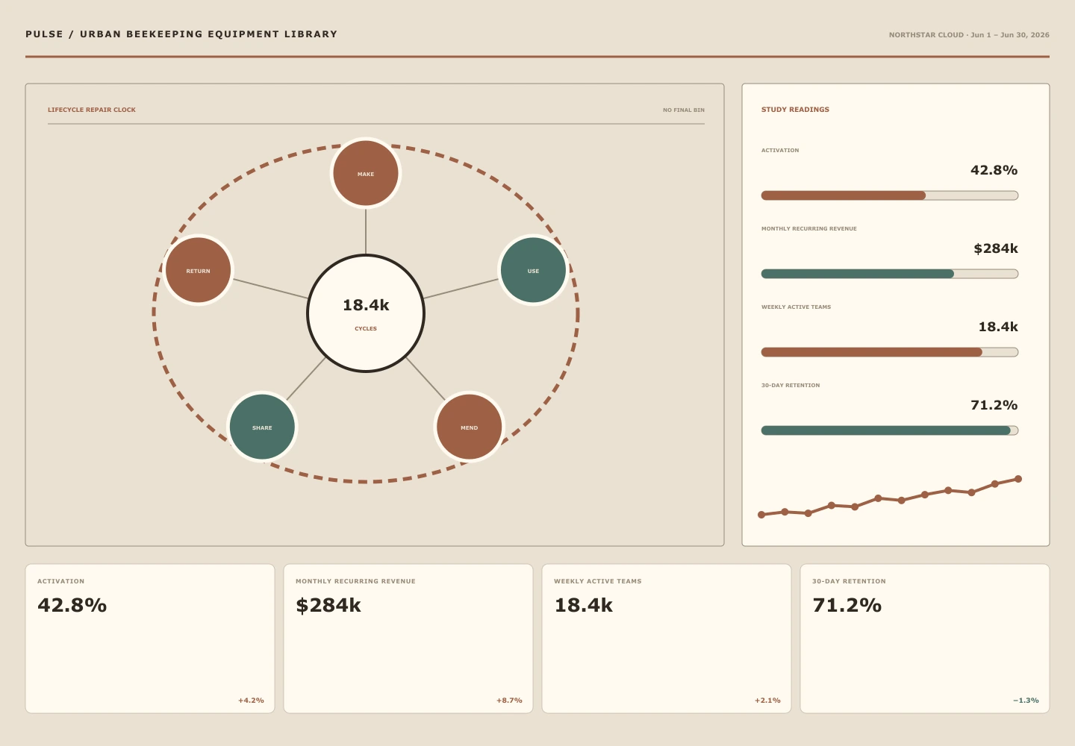Click the 30-Day Retention progress bar

click(x=890, y=430)
